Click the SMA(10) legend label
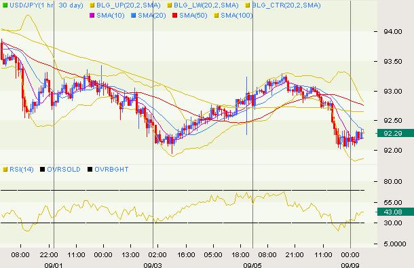The width and height of the screenshot is (414, 268). (x=111, y=16)
